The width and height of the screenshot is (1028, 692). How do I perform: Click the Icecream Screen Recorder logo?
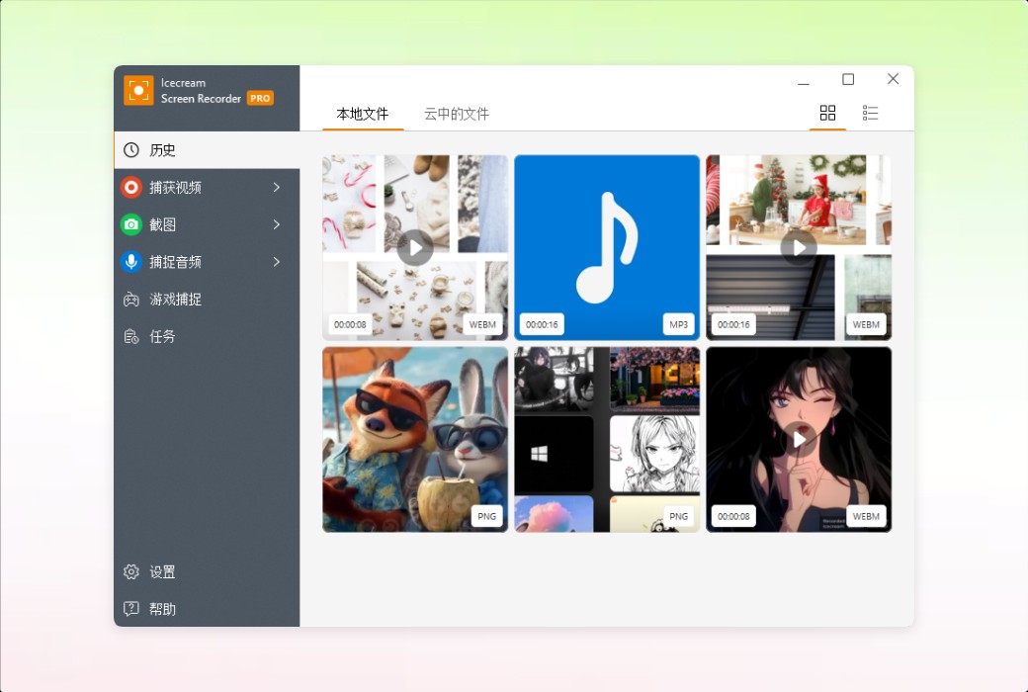click(x=139, y=90)
